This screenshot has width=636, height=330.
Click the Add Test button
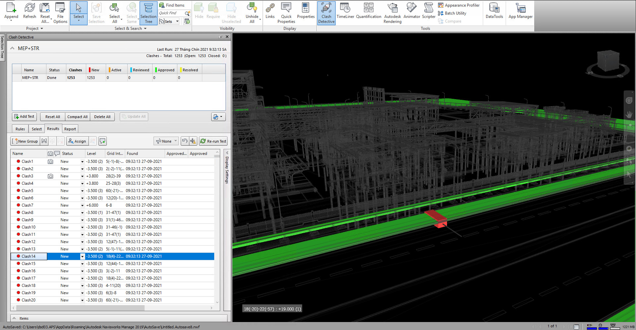24,117
